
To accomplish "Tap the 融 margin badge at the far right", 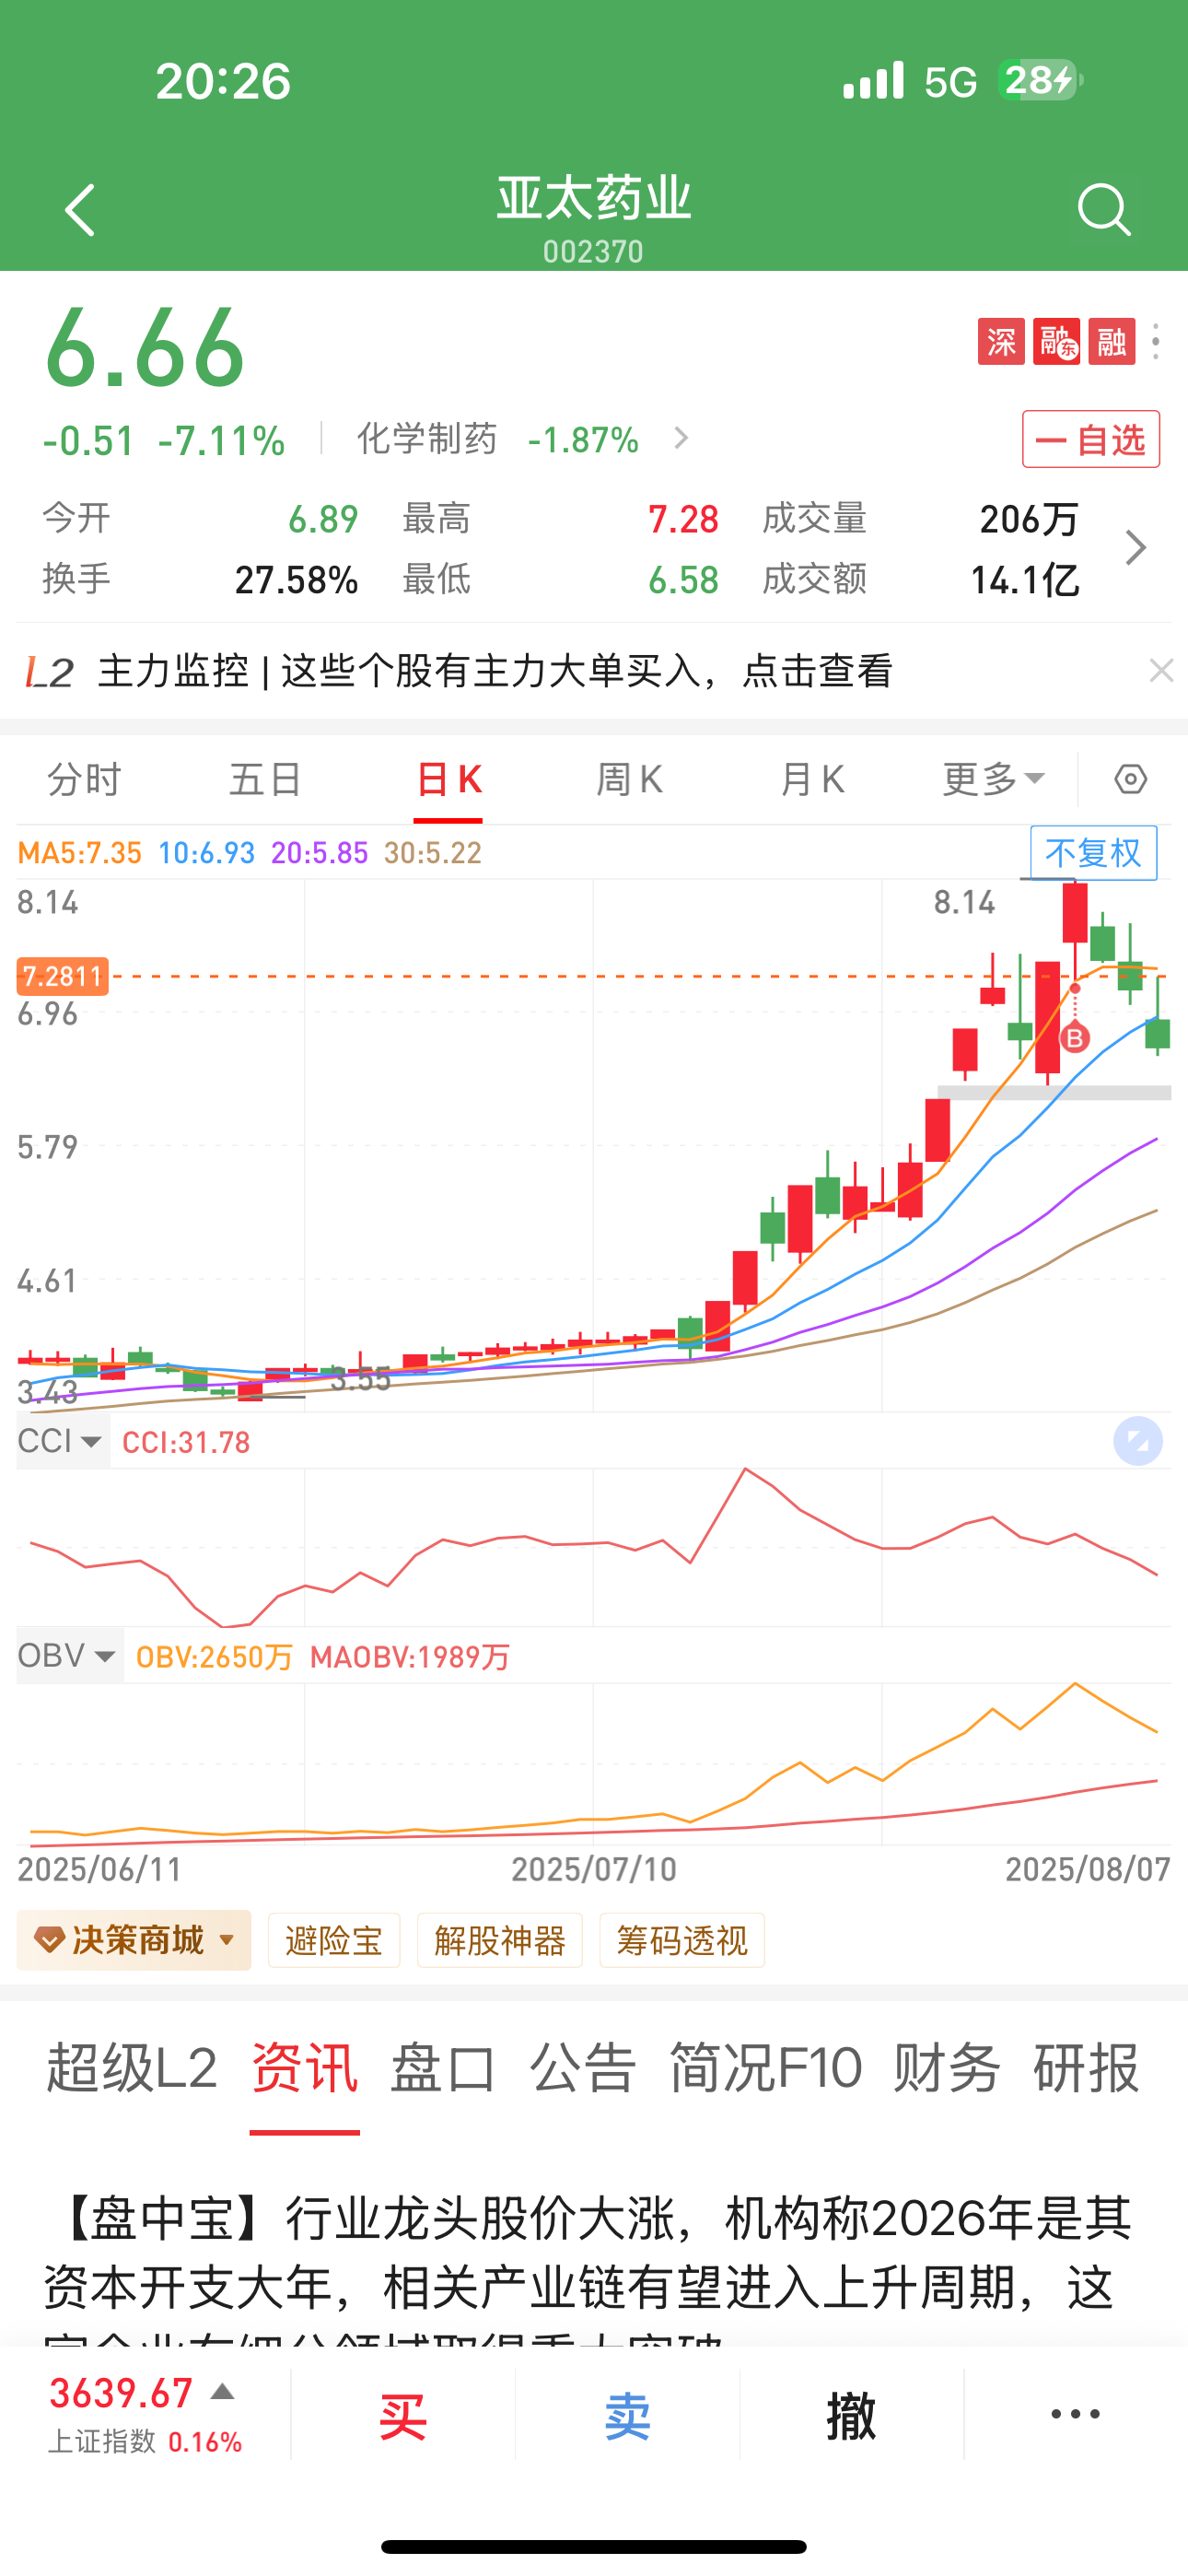I will [x=1112, y=342].
